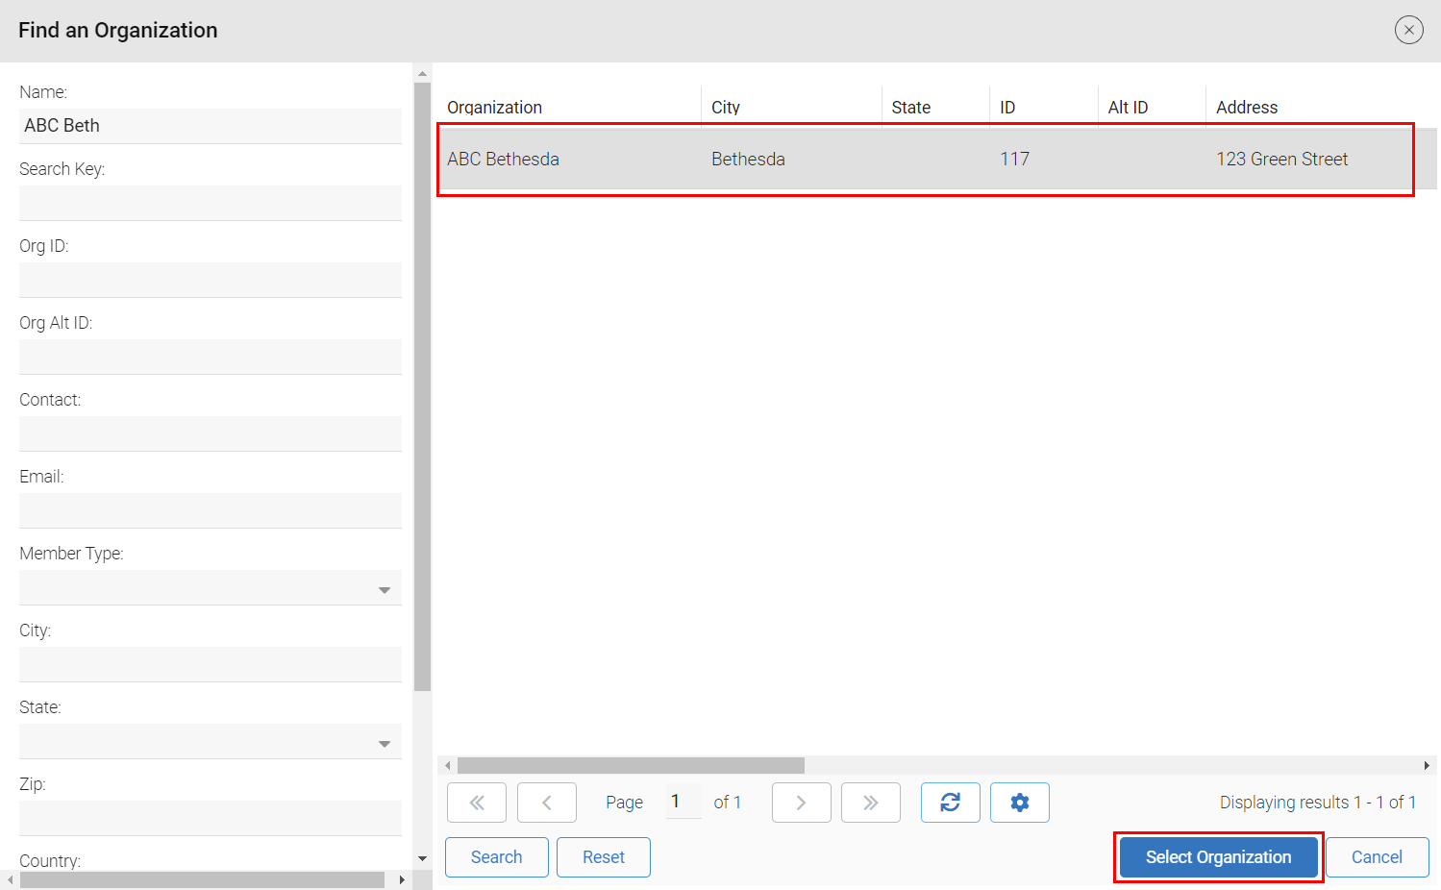Close the Find an Organization dialog
Image resolution: width=1441 pixels, height=890 pixels.
(1408, 30)
